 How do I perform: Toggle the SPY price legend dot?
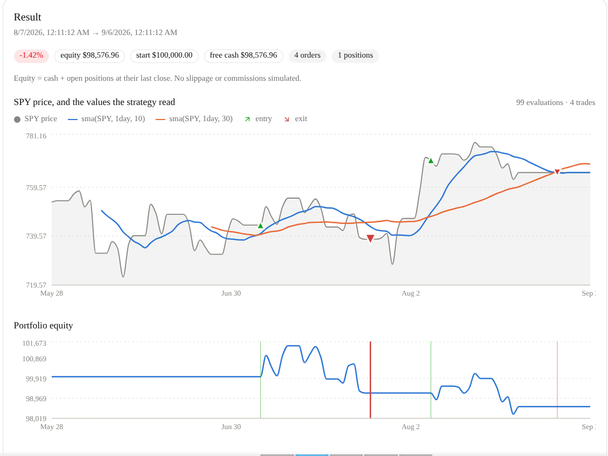tap(17, 119)
